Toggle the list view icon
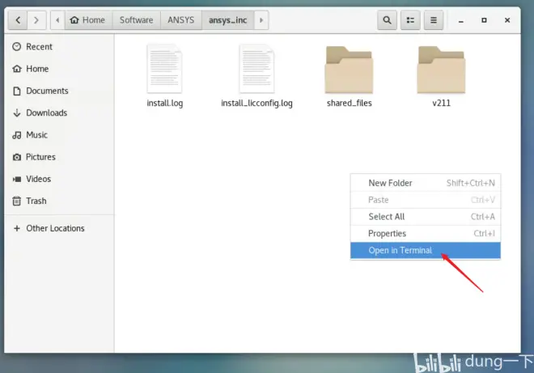This screenshot has height=373, width=534. [410, 20]
